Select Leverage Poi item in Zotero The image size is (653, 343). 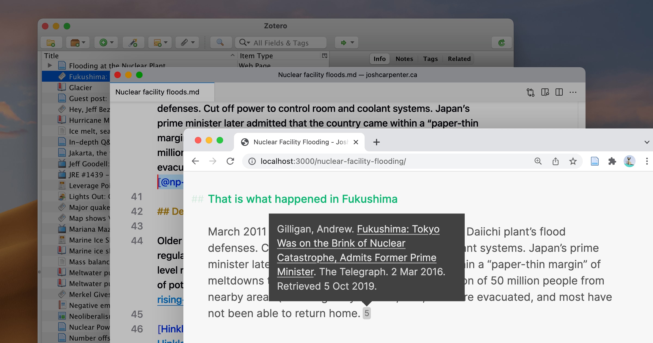tap(76, 185)
